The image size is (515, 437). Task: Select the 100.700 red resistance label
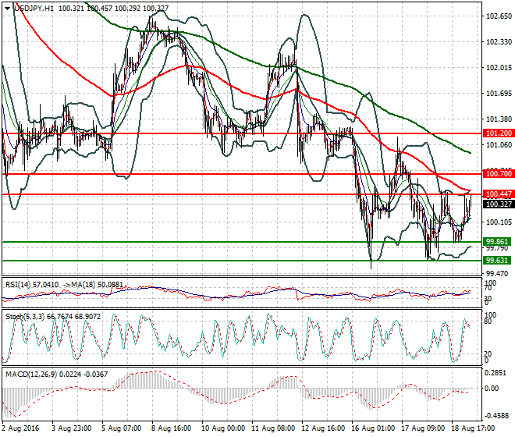pyautogui.click(x=497, y=173)
